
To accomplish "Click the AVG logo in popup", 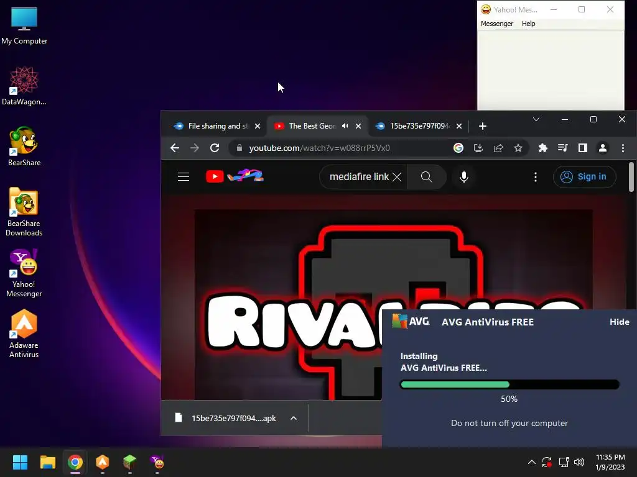I will 411,321.
